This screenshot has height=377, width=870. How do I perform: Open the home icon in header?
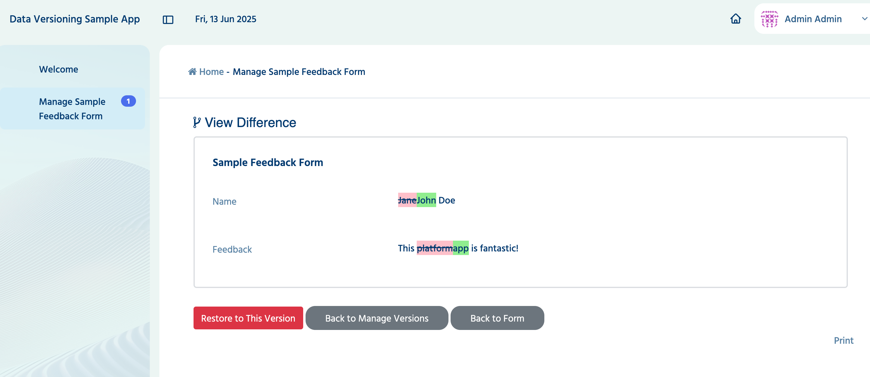click(x=735, y=19)
